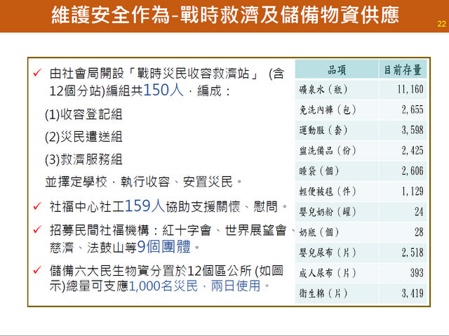Image resolution: width=449 pixels, height=336 pixels.
Task: Click the line (2)災民遣送組
Action: point(83,137)
